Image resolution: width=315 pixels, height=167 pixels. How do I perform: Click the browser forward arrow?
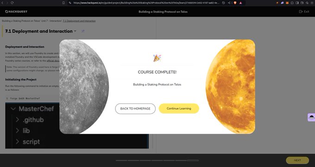pyautogui.click(x=7, y=3)
